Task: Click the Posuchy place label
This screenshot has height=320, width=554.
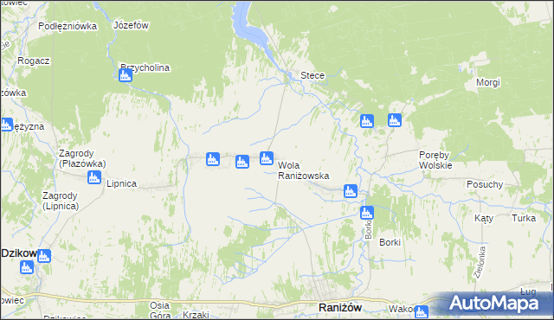Action: (x=485, y=184)
